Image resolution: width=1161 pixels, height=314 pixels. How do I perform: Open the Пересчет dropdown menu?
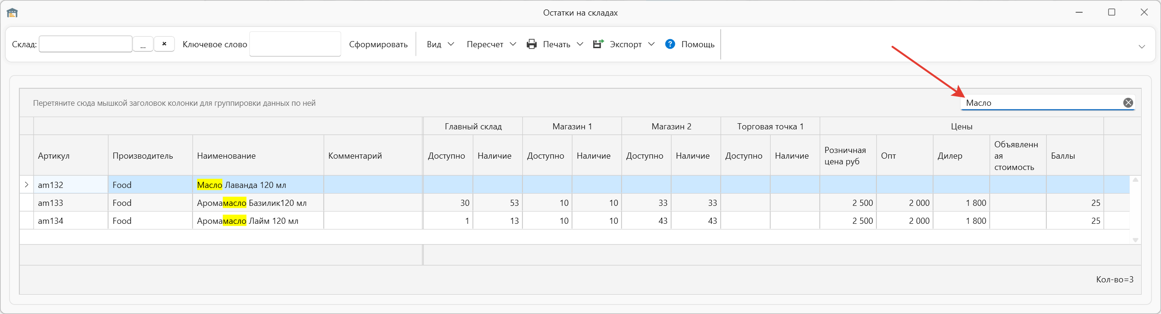point(491,44)
